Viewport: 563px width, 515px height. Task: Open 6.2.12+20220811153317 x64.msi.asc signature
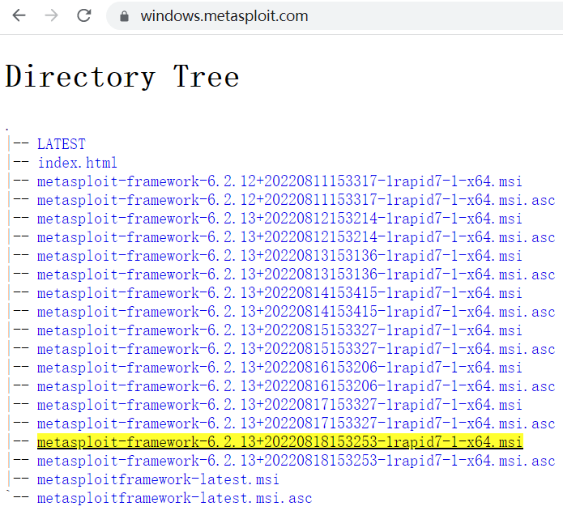pyautogui.click(x=296, y=200)
